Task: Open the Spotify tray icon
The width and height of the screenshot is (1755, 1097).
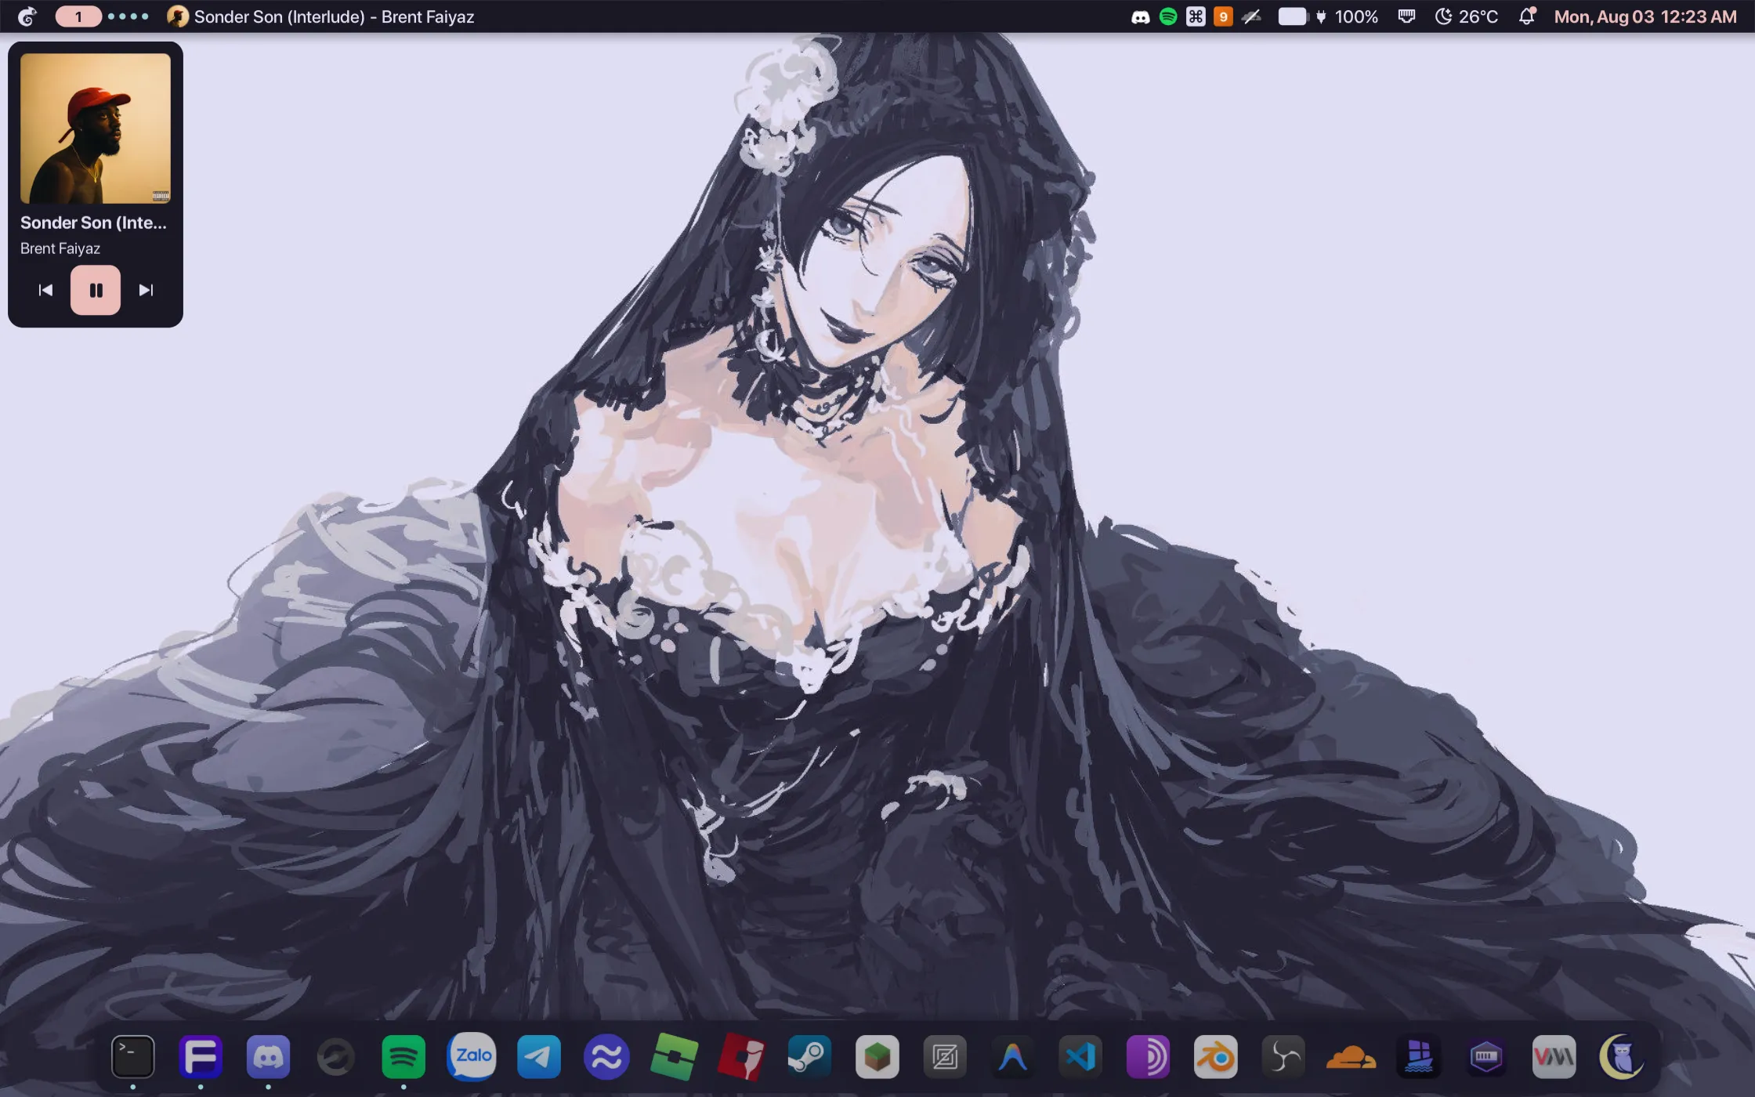Action: pyautogui.click(x=1168, y=16)
